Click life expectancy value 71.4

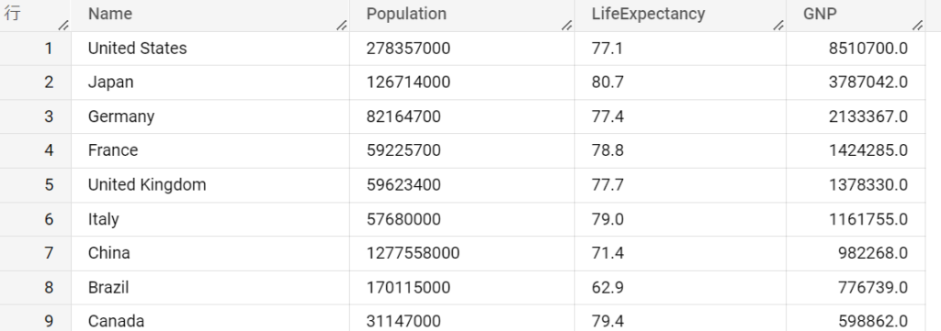607,253
